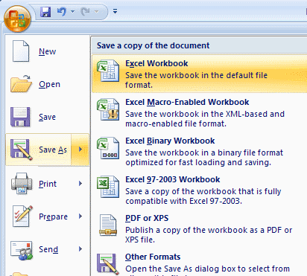This screenshot has width=307, height=276.
Task: Click the blank page icon for New
Action: [x=21, y=51]
